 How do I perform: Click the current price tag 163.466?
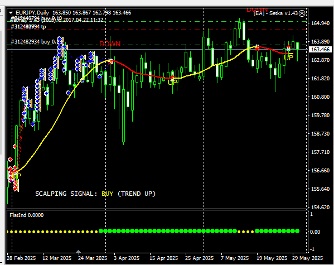(320, 50)
